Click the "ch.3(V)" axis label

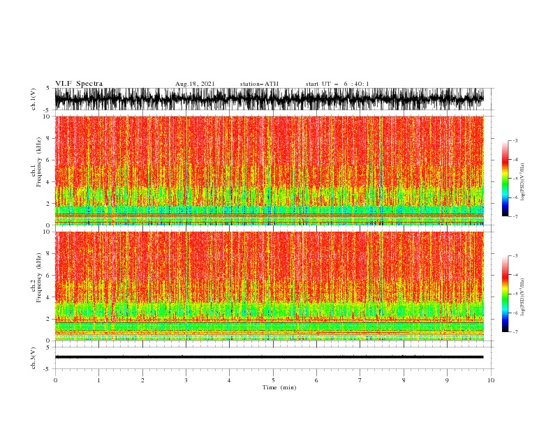pyautogui.click(x=34, y=358)
